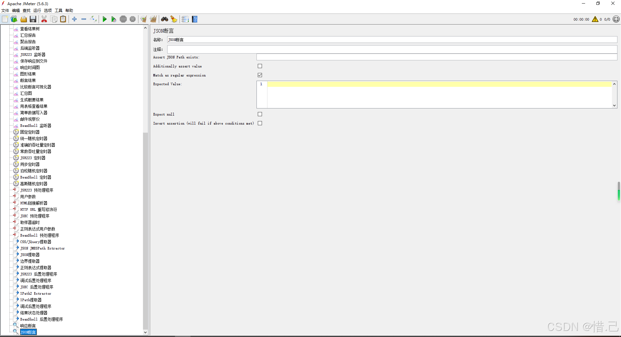Select 邮件观察仪 in the tree
The image size is (621, 337).
[x=30, y=119]
